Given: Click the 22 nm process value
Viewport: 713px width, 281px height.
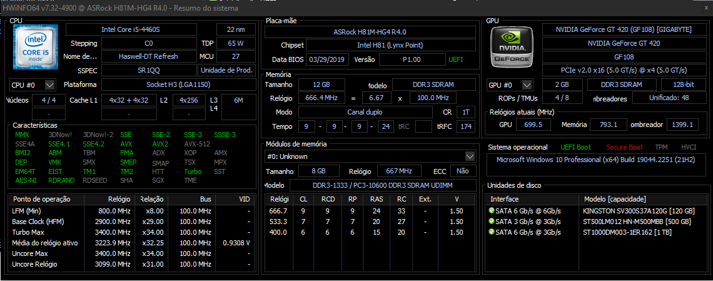Looking at the screenshot, I should 236,29.
